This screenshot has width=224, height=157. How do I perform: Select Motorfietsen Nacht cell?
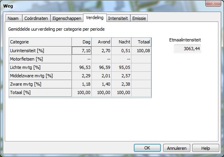[122, 59]
